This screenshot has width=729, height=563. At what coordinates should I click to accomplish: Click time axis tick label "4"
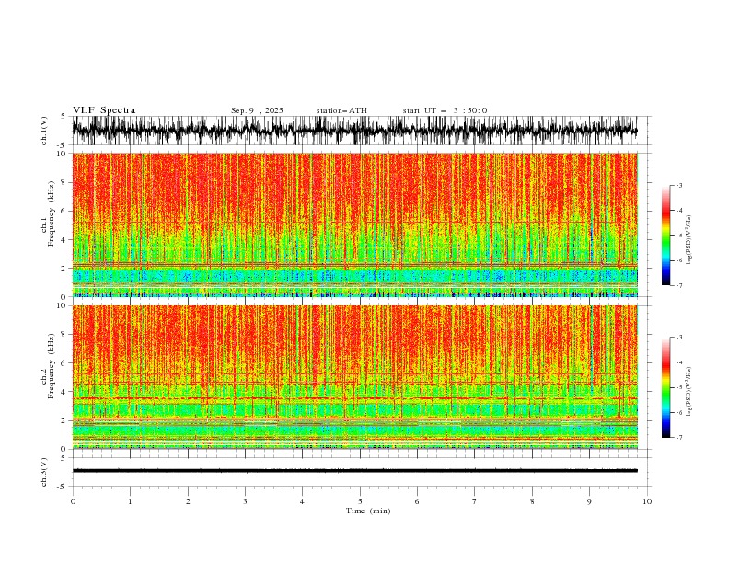(x=303, y=501)
